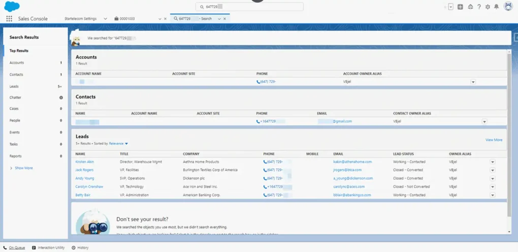Click the Global Actions plus icon
The width and height of the screenshot is (518, 252).
coord(460,7)
